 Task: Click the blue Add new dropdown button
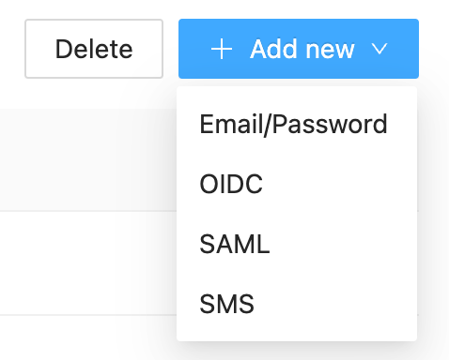coord(299,49)
